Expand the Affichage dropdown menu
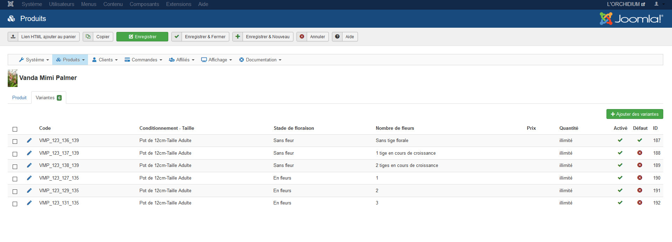Image resolution: width=672 pixels, height=242 pixels. coord(217,60)
